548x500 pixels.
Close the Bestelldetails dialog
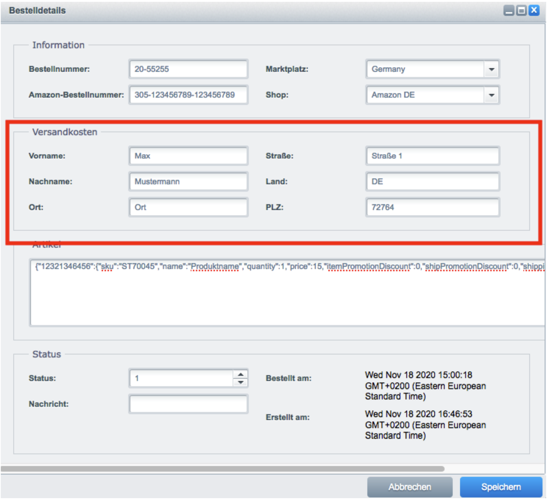coord(534,11)
